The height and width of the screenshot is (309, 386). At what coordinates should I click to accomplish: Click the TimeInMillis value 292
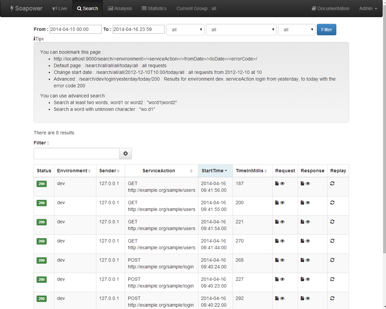click(240, 298)
